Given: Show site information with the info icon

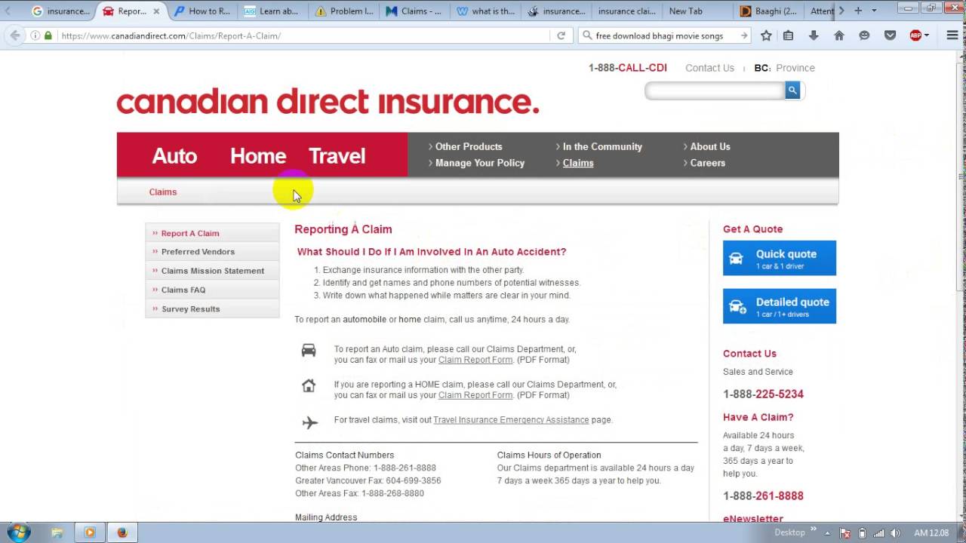Looking at the screenshot, I should coord(35,35).
